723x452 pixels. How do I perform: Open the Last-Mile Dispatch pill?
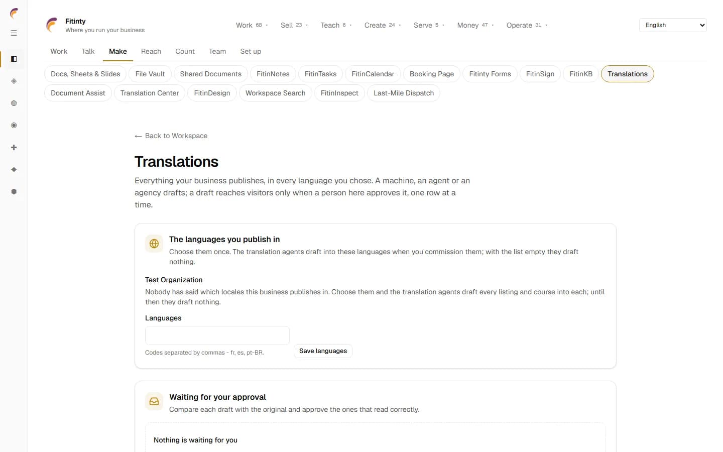[404, 93]
